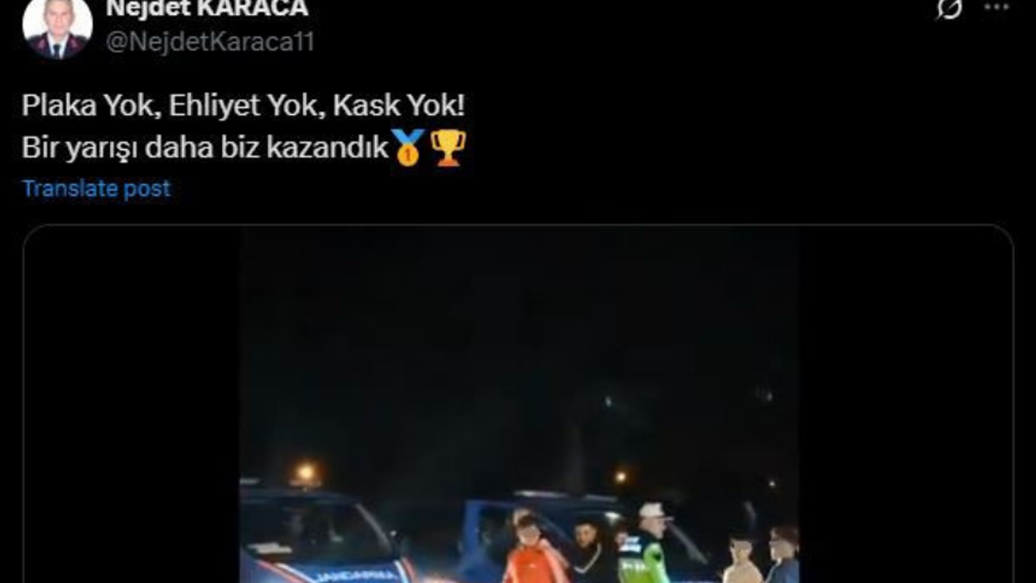Play the embedded video in the dark sky area
The width and height of the screenshot is (1036, 583).
pyautogui.click(x=518, y=340)
